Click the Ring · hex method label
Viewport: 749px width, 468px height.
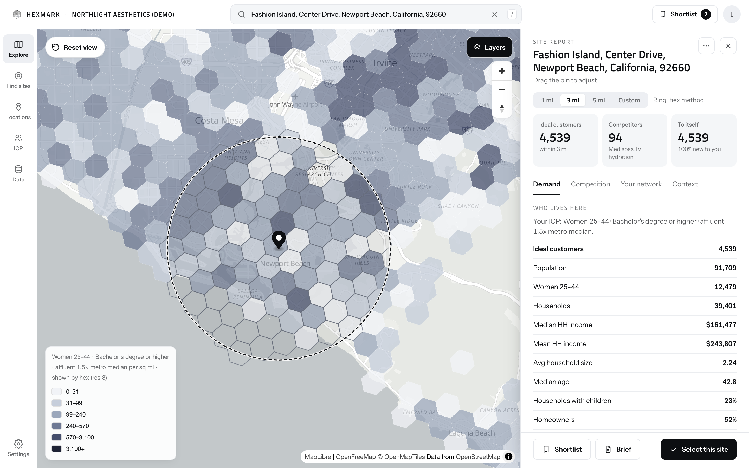coord(678,100)
